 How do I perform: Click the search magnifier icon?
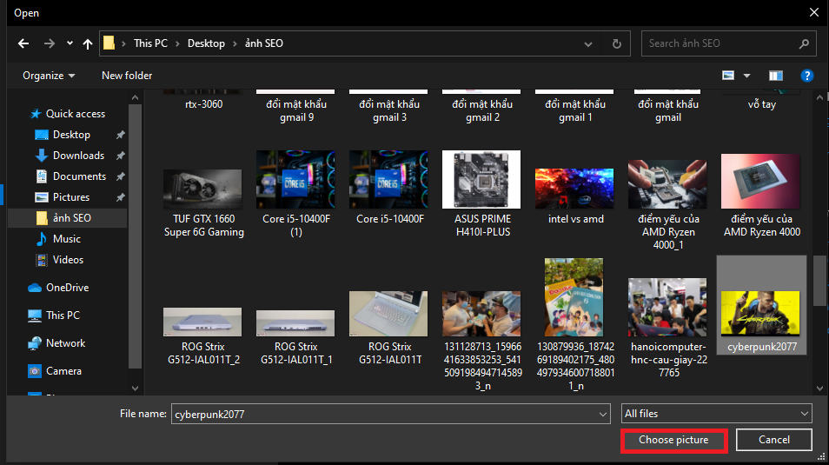click(803, 43)
